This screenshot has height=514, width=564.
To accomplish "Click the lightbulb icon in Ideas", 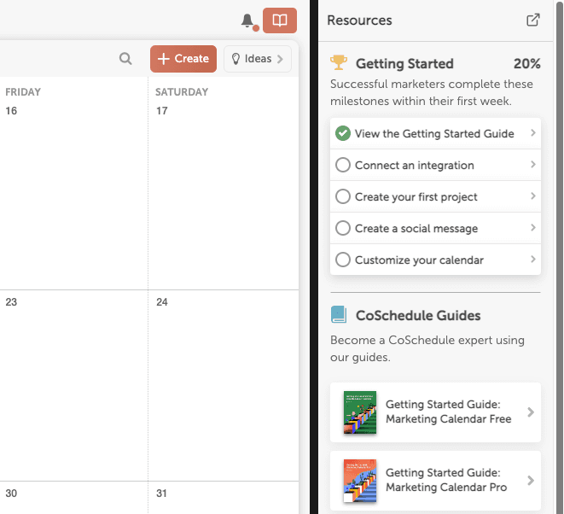I will tap(236, 59).
